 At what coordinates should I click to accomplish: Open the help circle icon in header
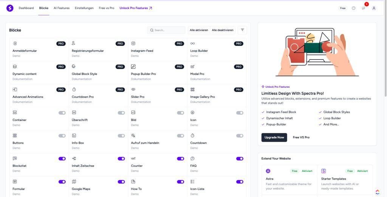pos(353,8)
